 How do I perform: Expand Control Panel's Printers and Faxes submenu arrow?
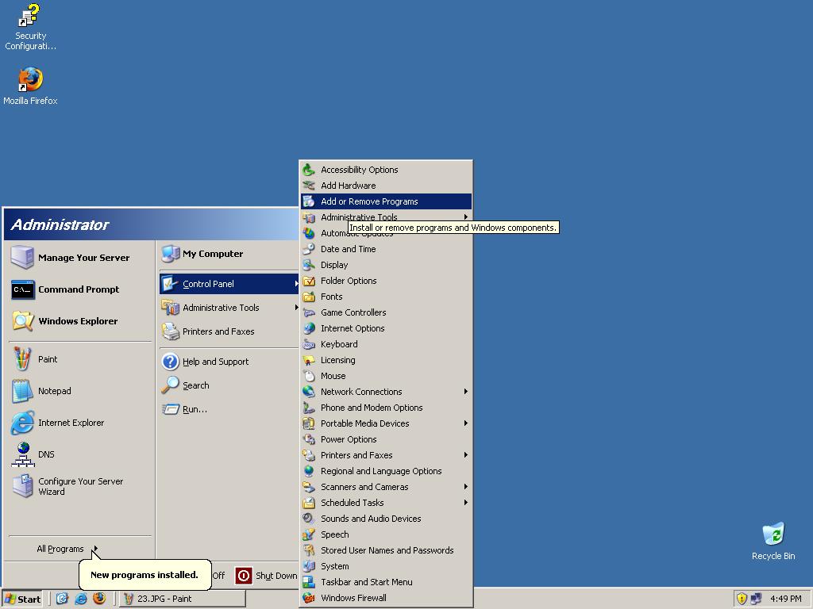coord(465,455)
